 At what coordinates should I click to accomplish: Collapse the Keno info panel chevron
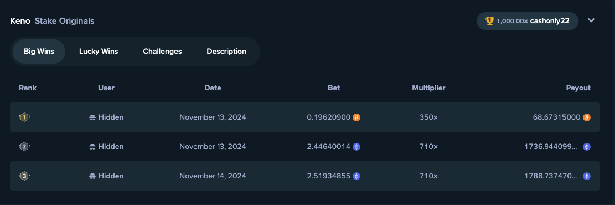coord(591,20)
